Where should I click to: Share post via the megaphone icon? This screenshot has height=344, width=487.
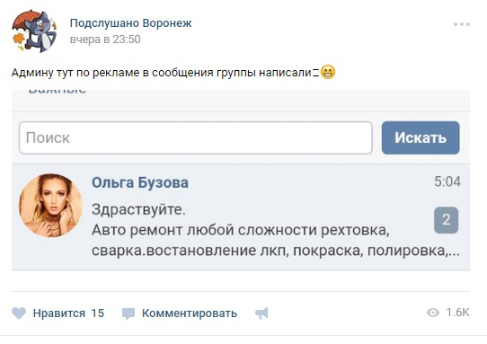point(261,313)
